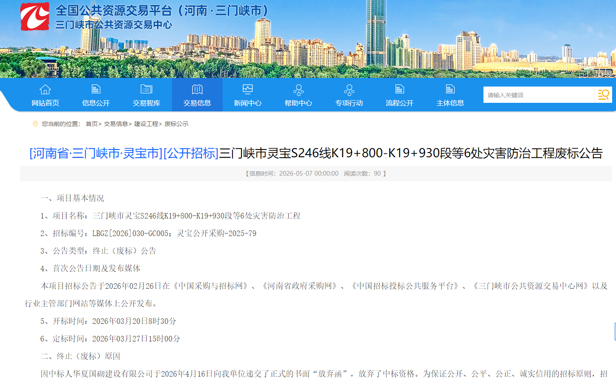Screen dimensions: 616x386
Task: Click the chart icon above 新闻中心
Action: (x=248, y=89)
